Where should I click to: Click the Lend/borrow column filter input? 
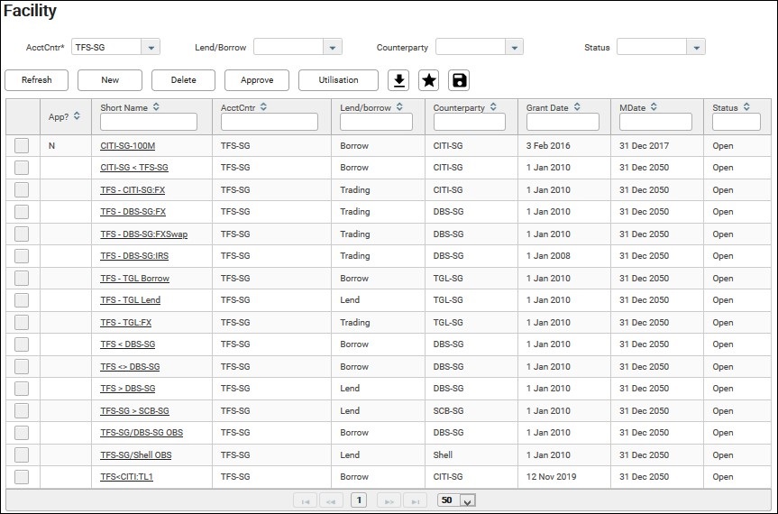376,122
